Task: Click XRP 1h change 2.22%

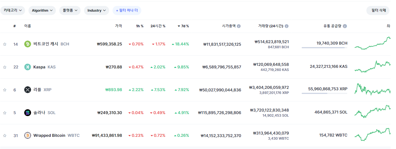Action: coord(136,90)
